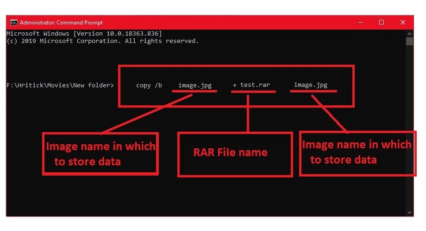Click the vertical scrollbar thumb
The height and width of the screenshot is (231, 426).
[x=409, y=42]
